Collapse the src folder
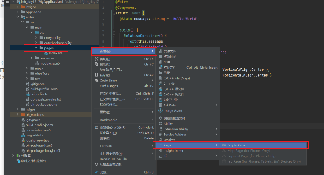The width and height of the screenshot is (324, 175). tap(22, 22)
